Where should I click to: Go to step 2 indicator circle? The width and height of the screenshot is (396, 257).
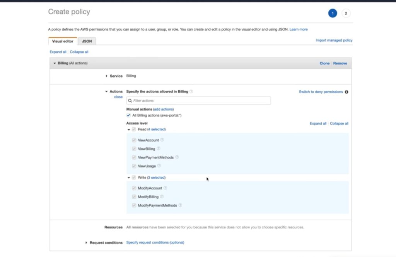coord(346,13)
